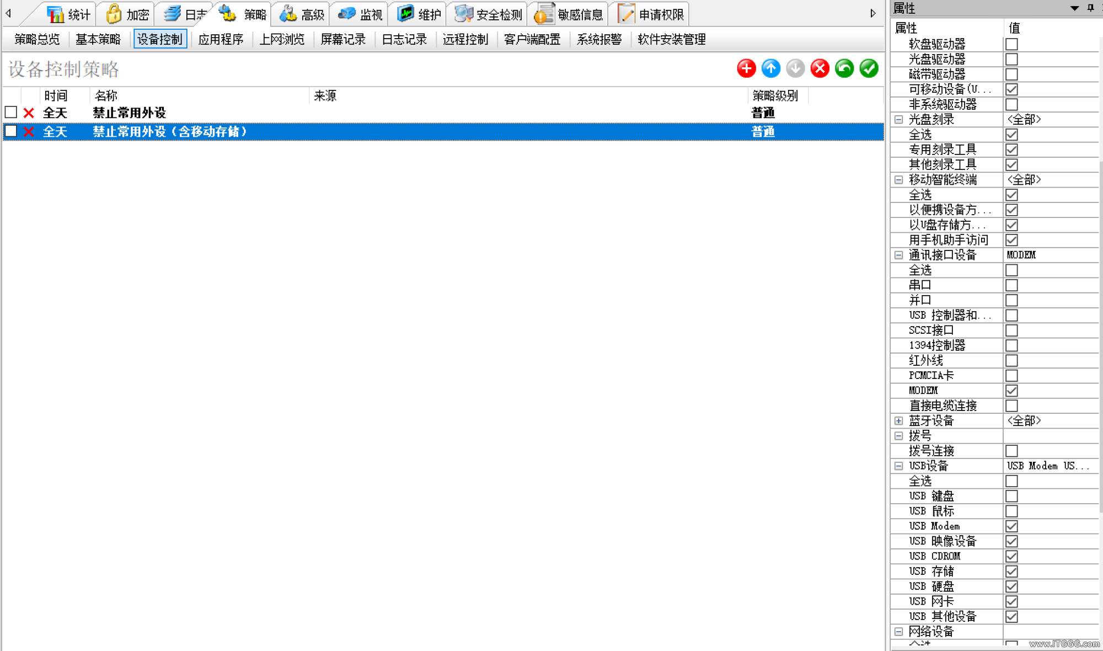Screen dimensions: 1103x651
Task: Toggle checkbox of first 禁止常用外设 row
Action: tap(11, 113)
